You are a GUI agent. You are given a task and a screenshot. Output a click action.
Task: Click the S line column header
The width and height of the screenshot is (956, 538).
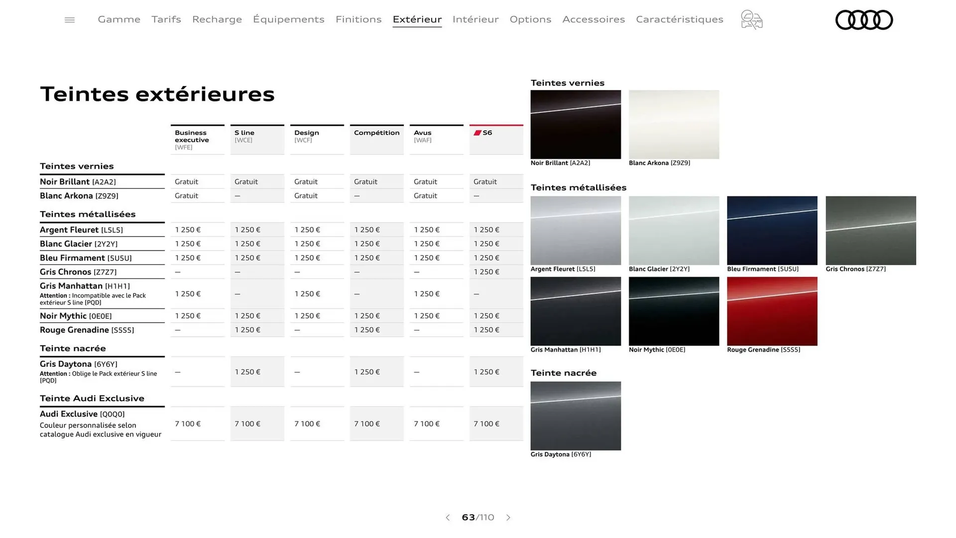pos(243,136)
